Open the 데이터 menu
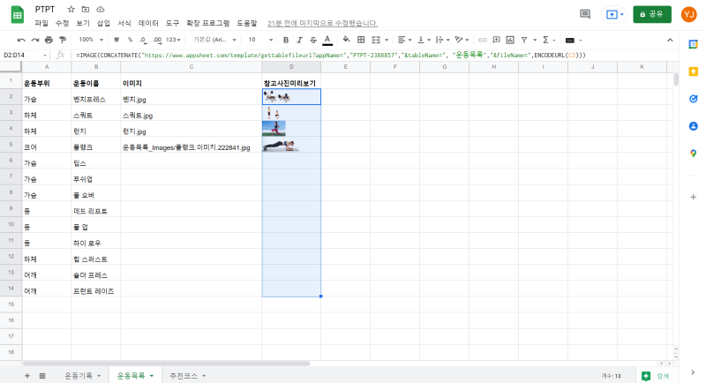Viewport: 706px width, 383px height. [148, 23]
